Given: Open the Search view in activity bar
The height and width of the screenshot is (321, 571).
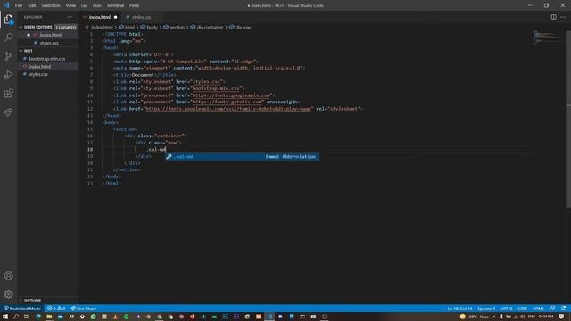Looking at the screenshot, I should 8,37.
